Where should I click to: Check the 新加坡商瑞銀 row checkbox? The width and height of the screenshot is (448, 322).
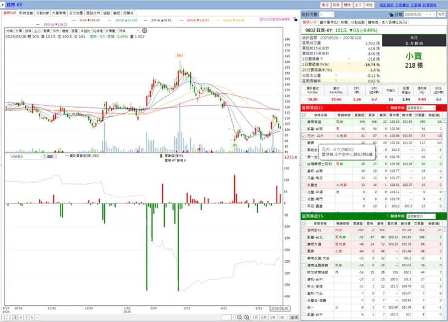303,272
